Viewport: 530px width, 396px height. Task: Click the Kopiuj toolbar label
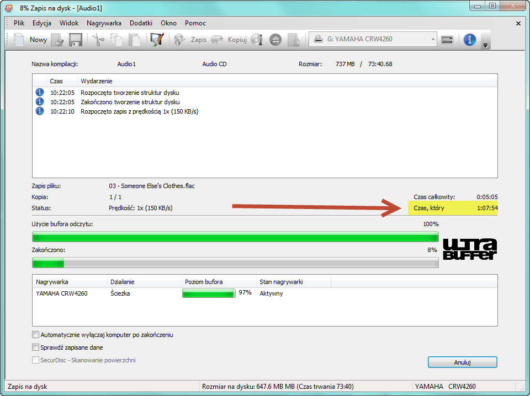pos(237,40)
